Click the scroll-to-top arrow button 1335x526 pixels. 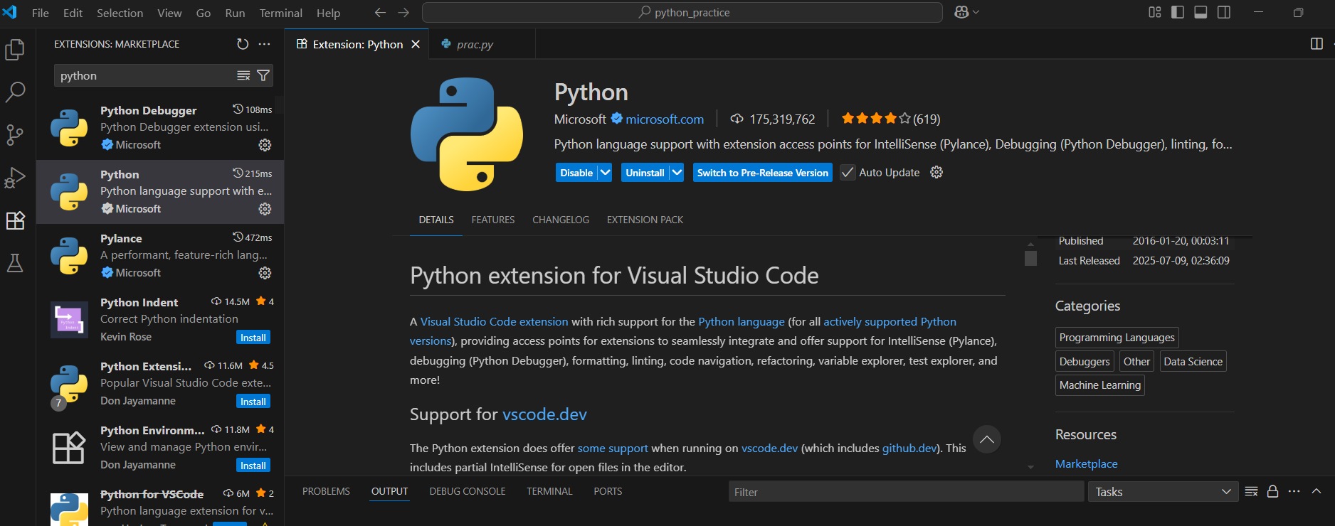[x=987, y=439]
